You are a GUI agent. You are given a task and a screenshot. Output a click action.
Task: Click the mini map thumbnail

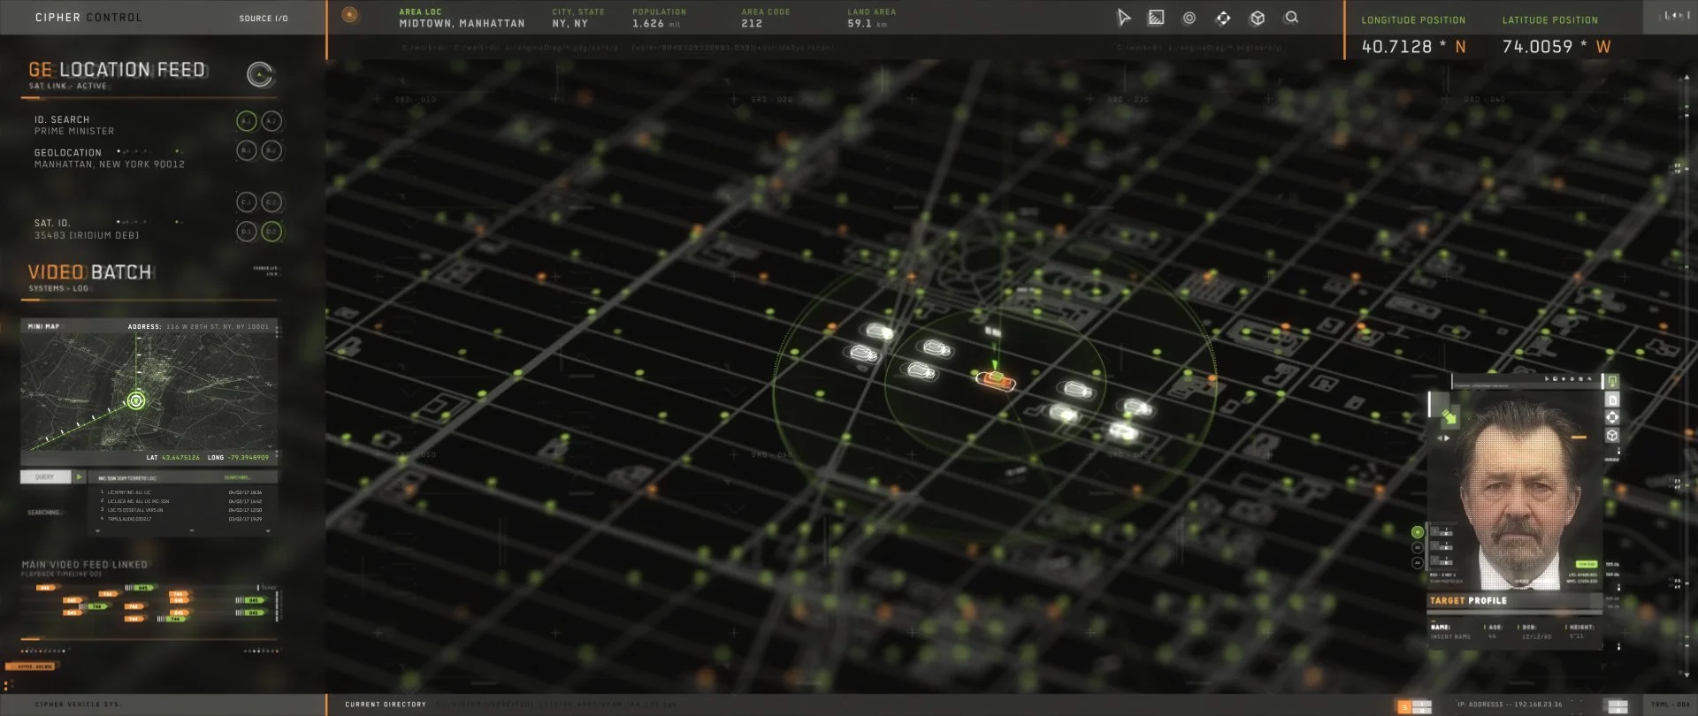pyautogui.click(x=149, y=392)
